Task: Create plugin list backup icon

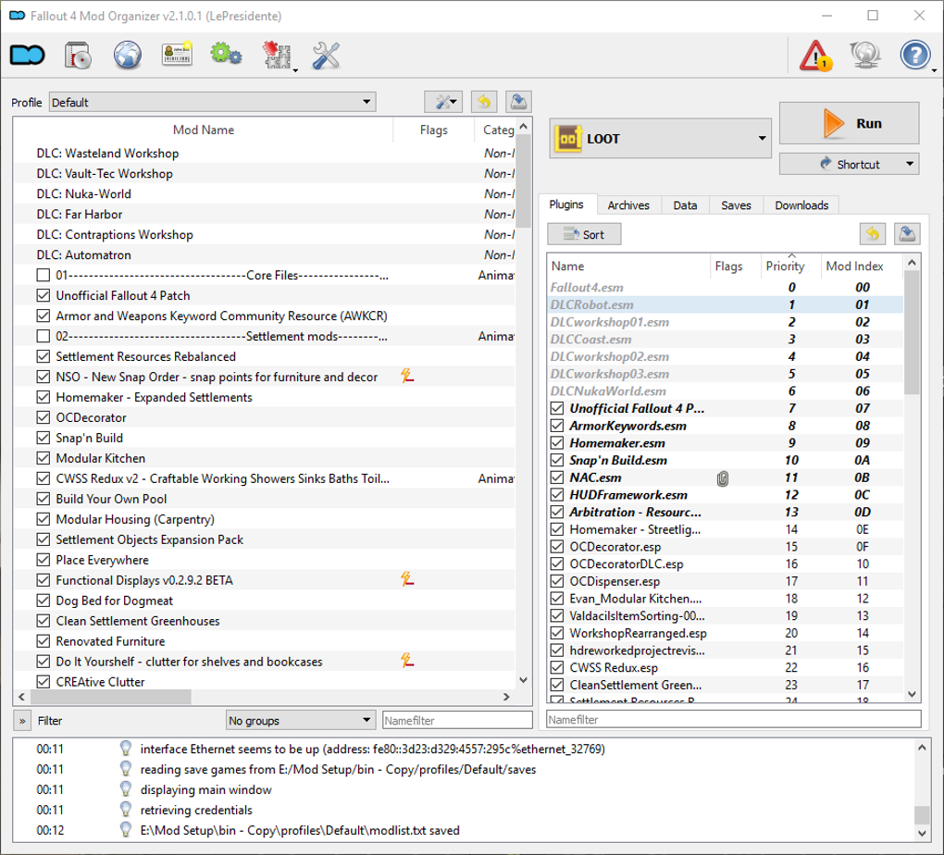Action: [907, 233]
